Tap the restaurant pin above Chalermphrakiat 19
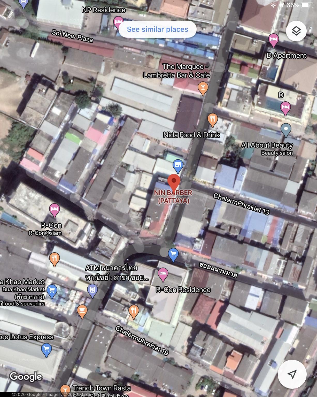Viewport: 317px width, 397px height. [133, 312]
